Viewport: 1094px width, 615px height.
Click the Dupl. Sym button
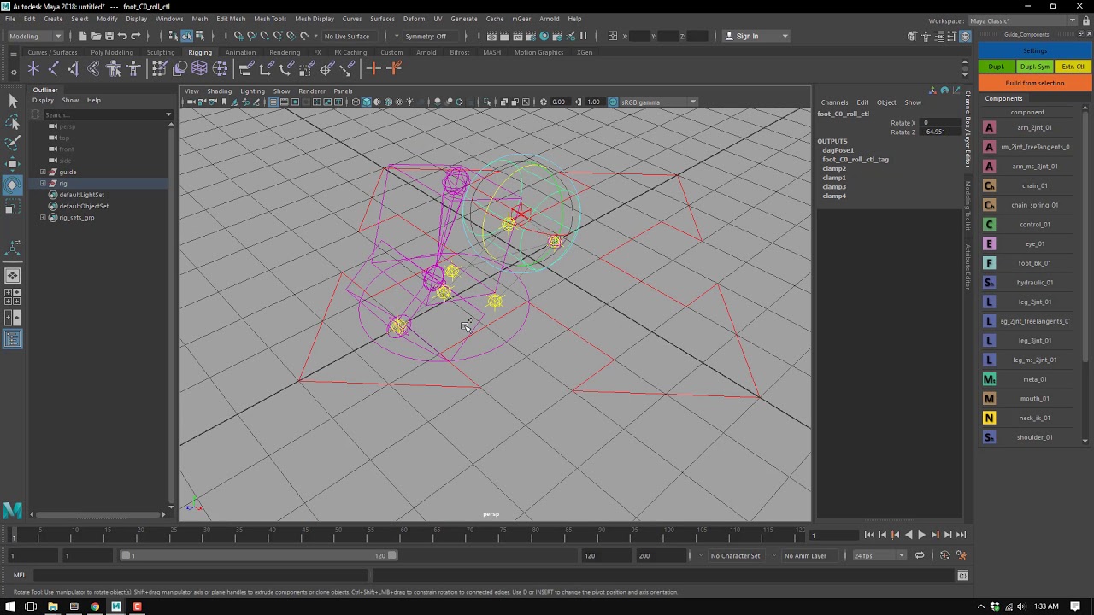coord(1034,67)
